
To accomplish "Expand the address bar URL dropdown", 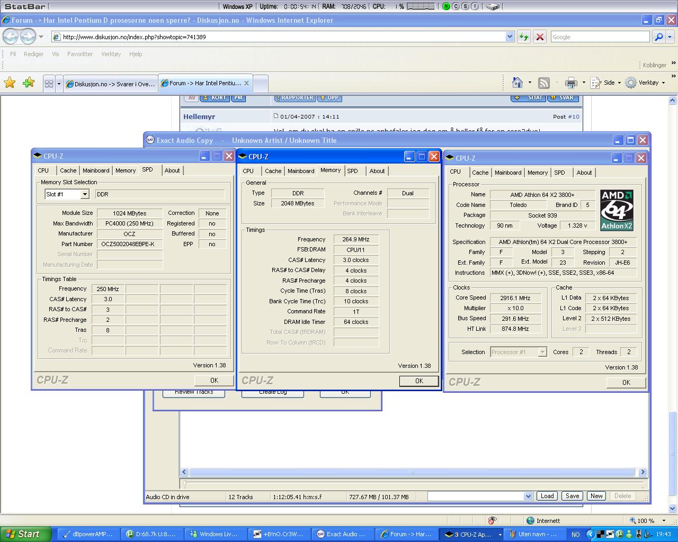I will (510, 37).
